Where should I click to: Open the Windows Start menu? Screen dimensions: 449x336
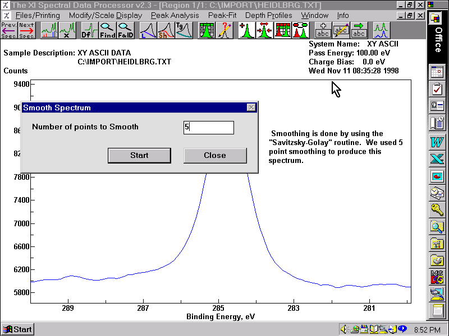pos(17,329)
